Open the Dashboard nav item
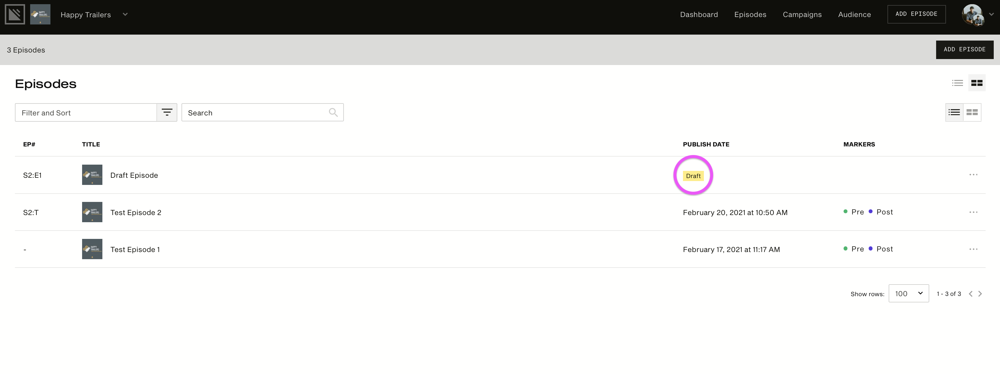Viewport: 1000px width, 374px height. [x=699, y=14]
